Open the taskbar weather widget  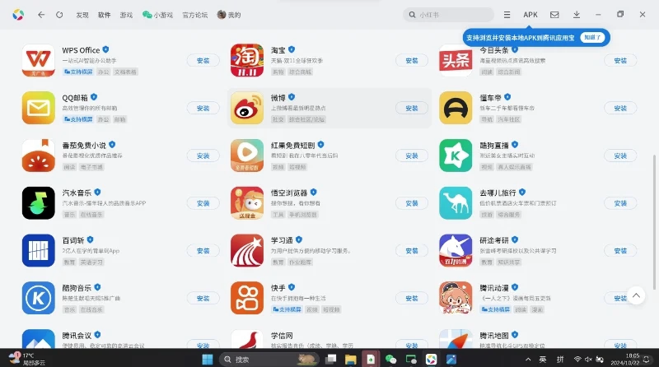(28, 359)
